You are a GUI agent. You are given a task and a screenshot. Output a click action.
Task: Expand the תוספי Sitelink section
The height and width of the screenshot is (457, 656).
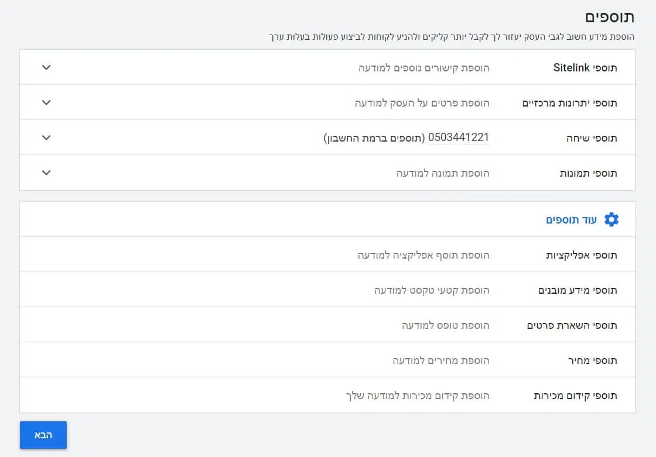[x=46, y=67]
